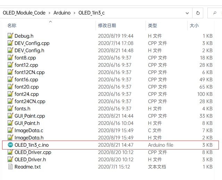Click the 文本文档 type cell of Readme.txt
This screenshot has height=180, width=222.
(157, 167)
